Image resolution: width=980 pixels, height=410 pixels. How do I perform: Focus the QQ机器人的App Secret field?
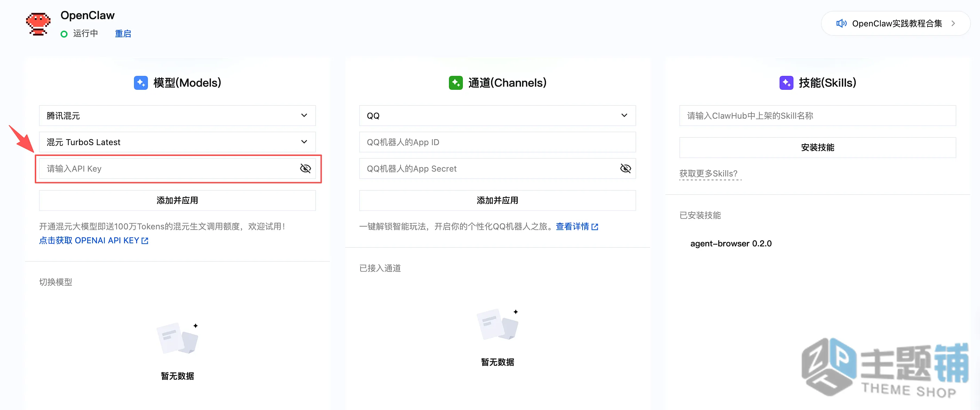[x=497, y=168]
